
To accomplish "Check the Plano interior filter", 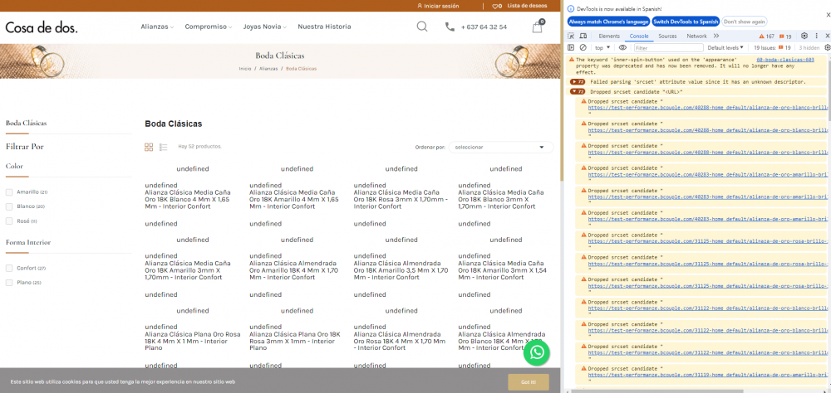I will point(9,283).
